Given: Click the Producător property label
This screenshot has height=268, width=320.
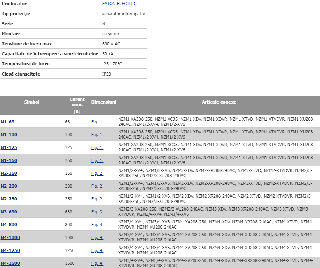Looking at the screenshot, I should [x=14, y=4].
